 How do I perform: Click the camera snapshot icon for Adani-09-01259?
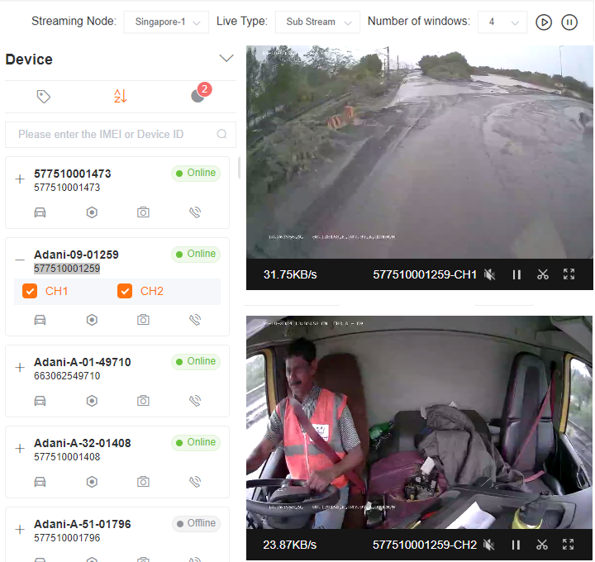(x=143, y=320)
